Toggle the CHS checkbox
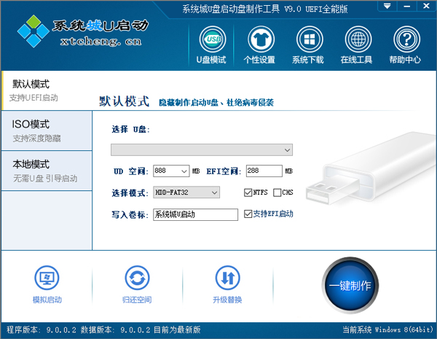The width and height of the screenshot is (437, 339). [277, 192]
